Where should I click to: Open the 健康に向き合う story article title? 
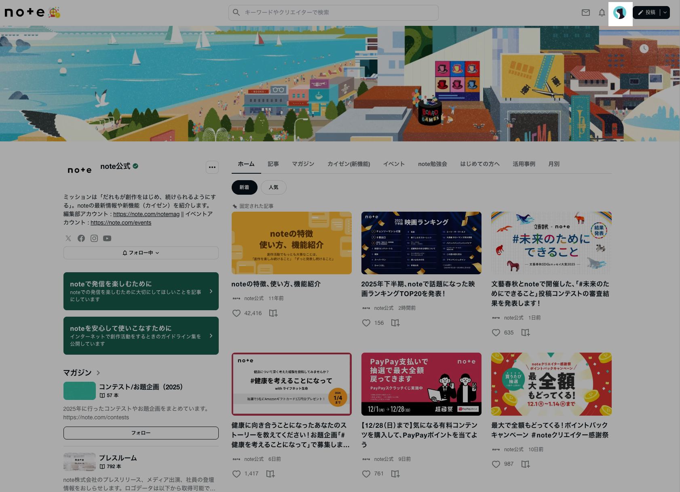[290, 435]
